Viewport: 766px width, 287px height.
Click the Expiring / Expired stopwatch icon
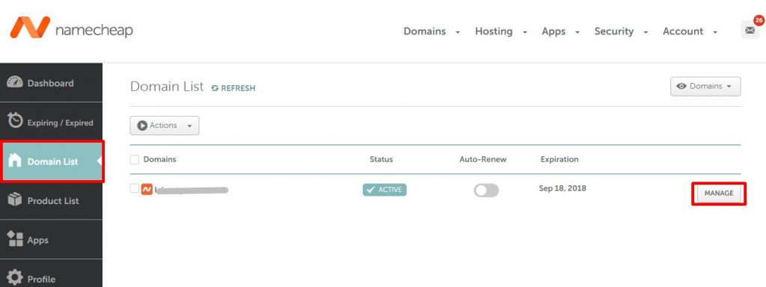[15, 120]
